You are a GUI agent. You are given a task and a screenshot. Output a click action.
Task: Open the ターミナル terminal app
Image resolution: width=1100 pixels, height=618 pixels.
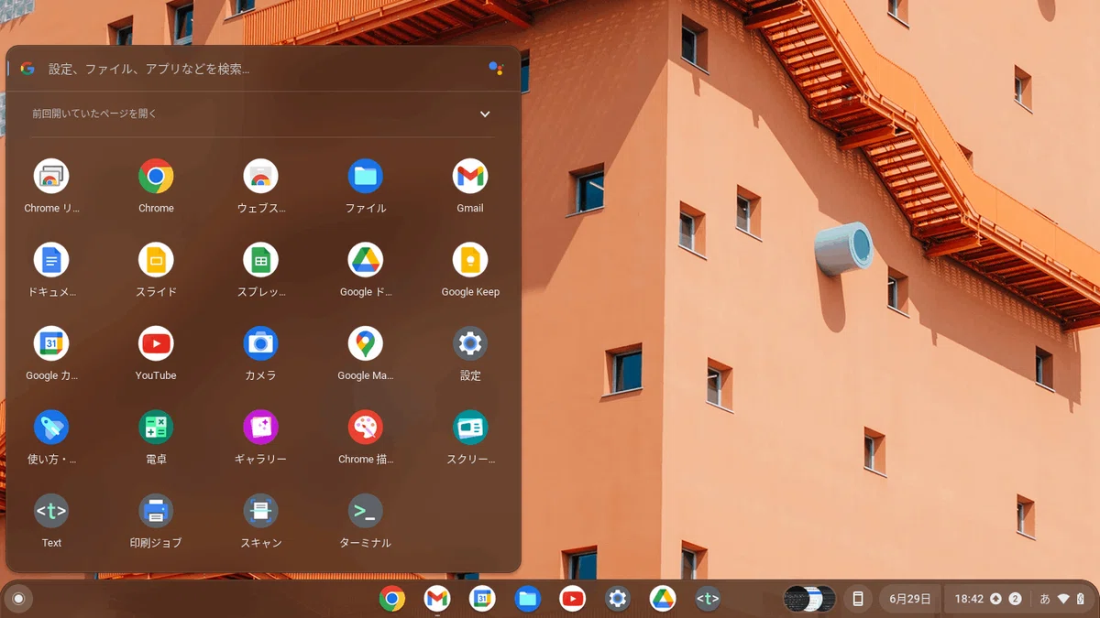365,511
